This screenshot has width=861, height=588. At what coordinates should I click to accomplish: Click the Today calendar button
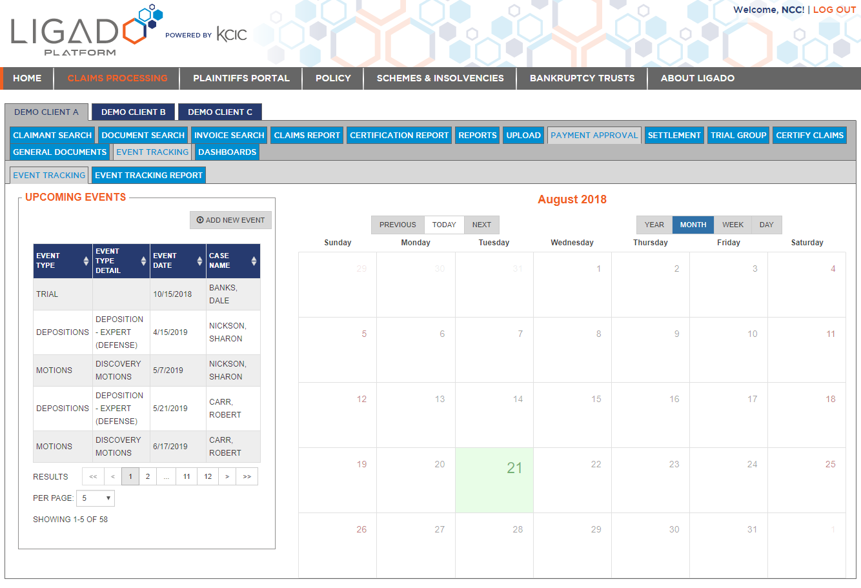[x=444, y=225]
